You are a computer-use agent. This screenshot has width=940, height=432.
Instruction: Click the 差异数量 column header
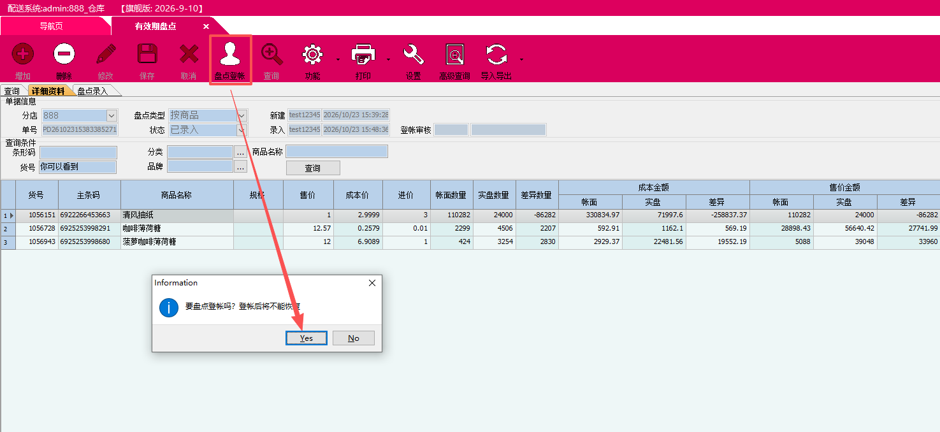click(537, 195)
